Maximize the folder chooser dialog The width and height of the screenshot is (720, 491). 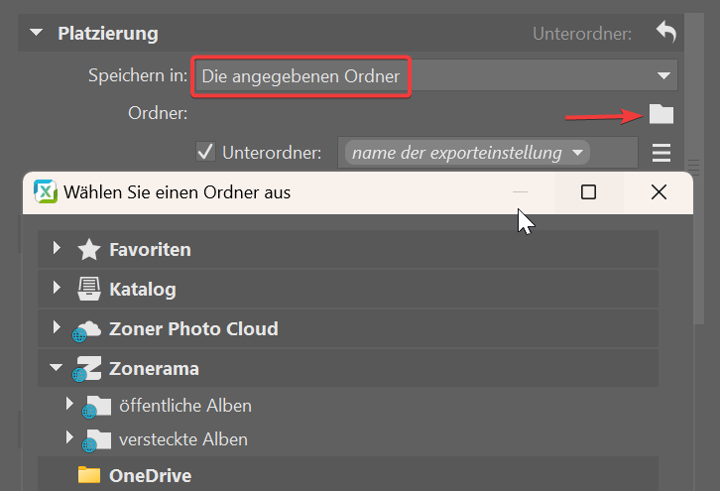(x=589, y=192)
